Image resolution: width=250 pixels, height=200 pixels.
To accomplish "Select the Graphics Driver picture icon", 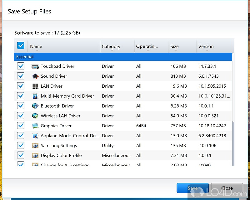I will click(x=35, y=126).
